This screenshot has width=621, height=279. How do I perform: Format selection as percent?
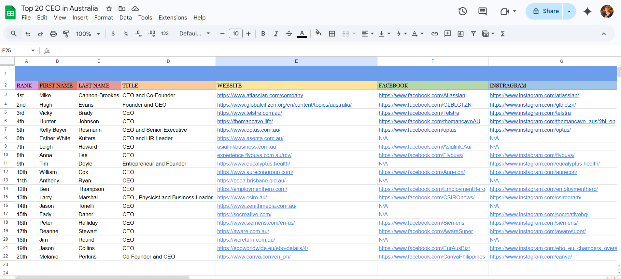pos(126,33)
